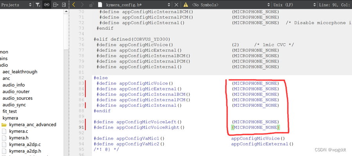Open kymera.h in project tree
Viewport: 352px width, 156px height.
coord(19,138)
